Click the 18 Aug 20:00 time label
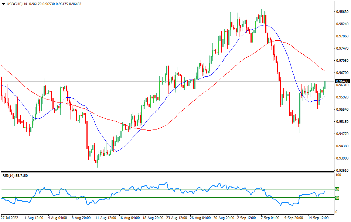The image size is (351, 222). point(153,218)
